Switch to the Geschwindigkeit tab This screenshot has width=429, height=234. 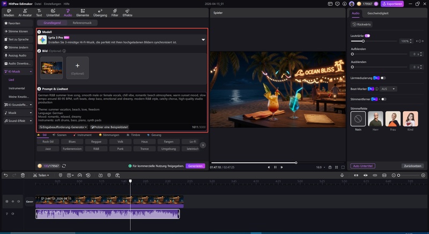(x=378, y=13)
